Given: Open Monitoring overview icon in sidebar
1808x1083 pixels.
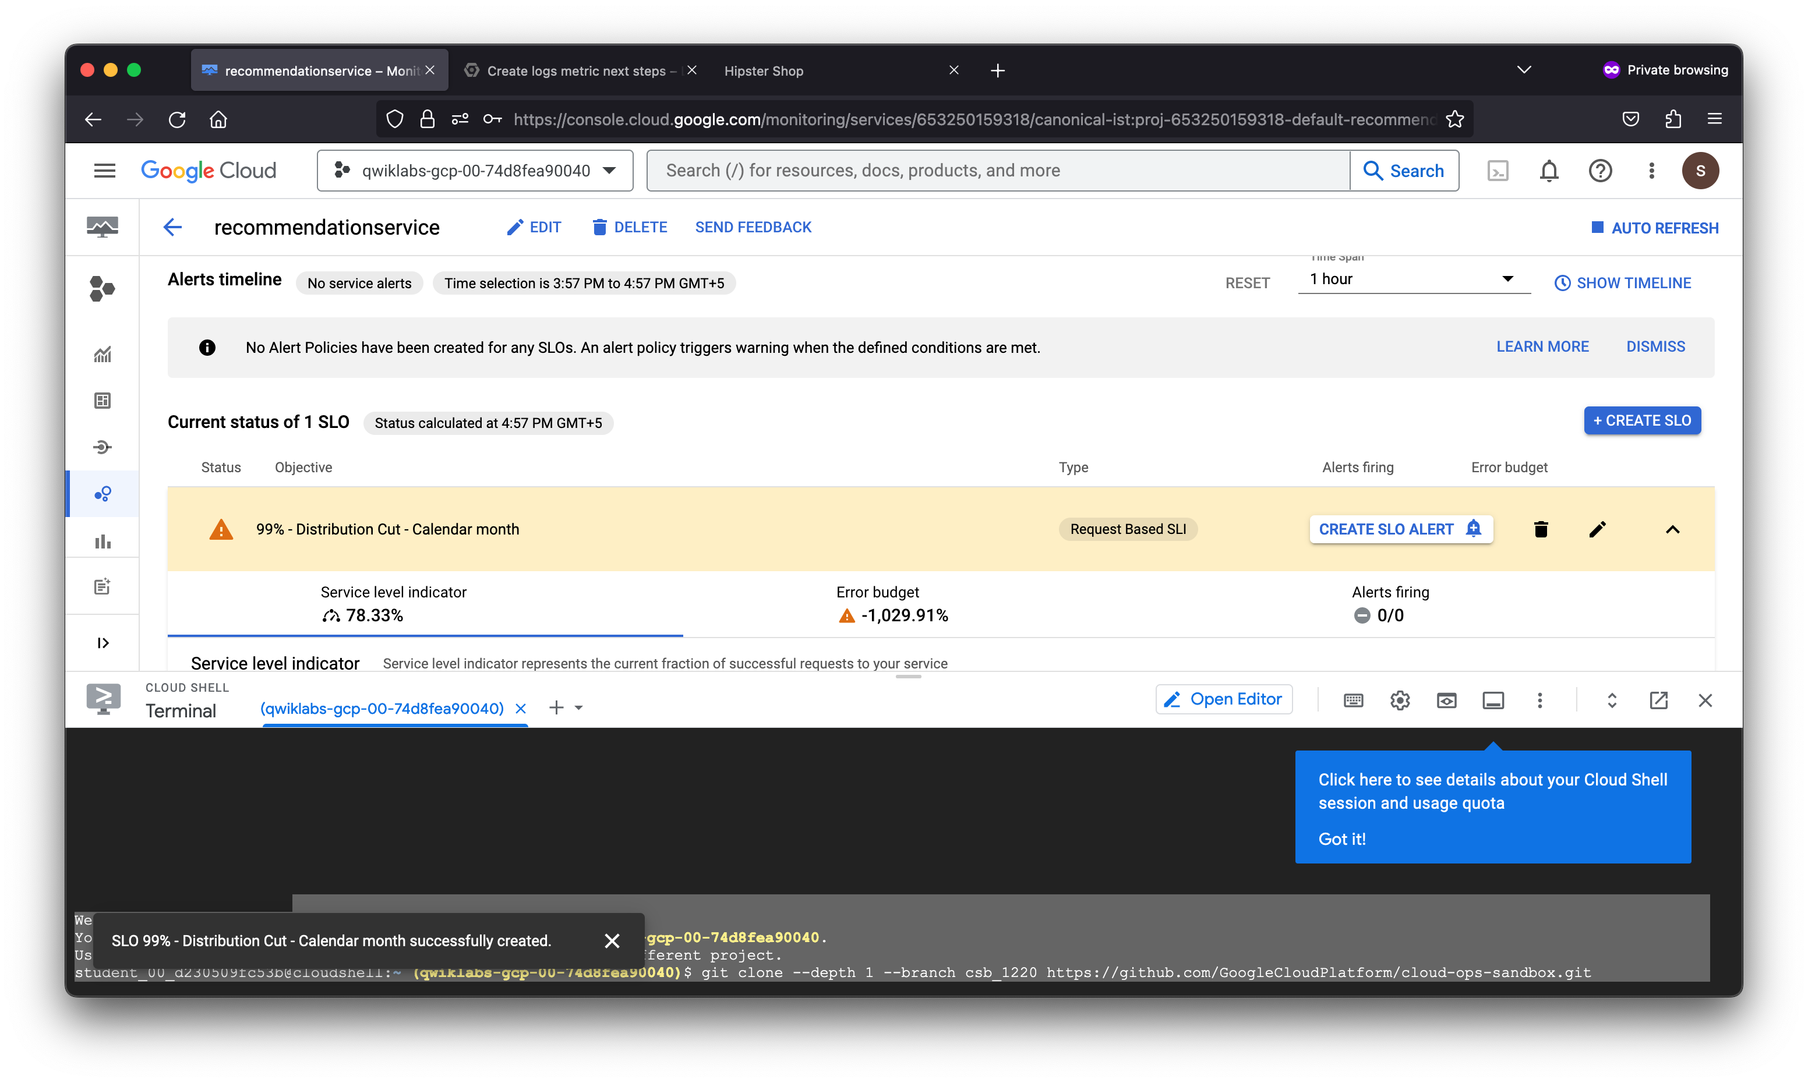Looking at the screenshot, I should pyautogui.click(x=102, y=228).
